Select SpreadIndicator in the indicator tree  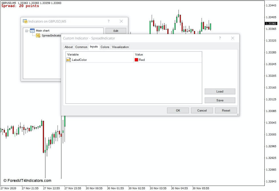click(x=50, y=36)
